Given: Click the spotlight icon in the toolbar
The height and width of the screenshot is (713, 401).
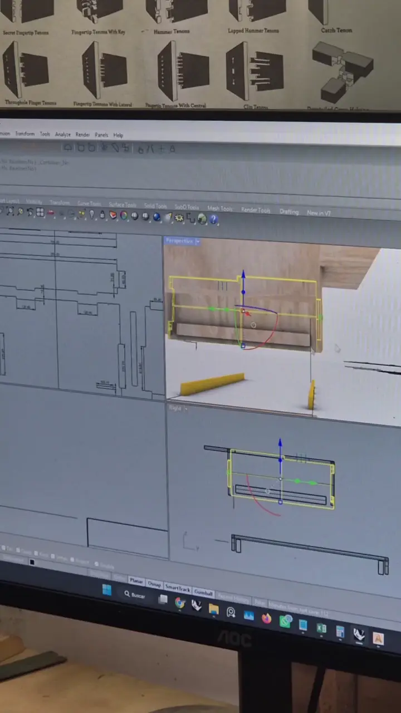Looking at the screenshot, I should (169, 218).
